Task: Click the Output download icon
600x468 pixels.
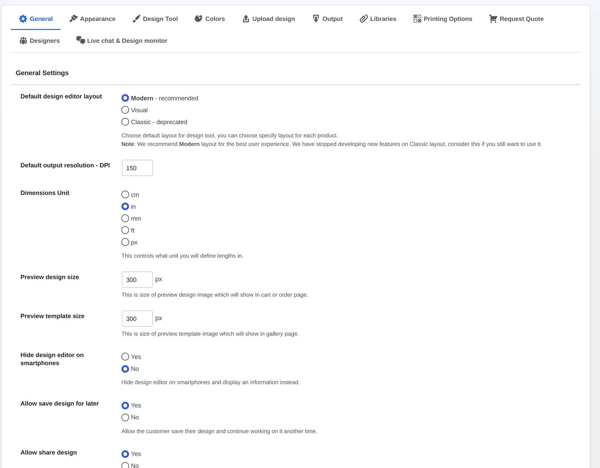Action: point(316,19)
